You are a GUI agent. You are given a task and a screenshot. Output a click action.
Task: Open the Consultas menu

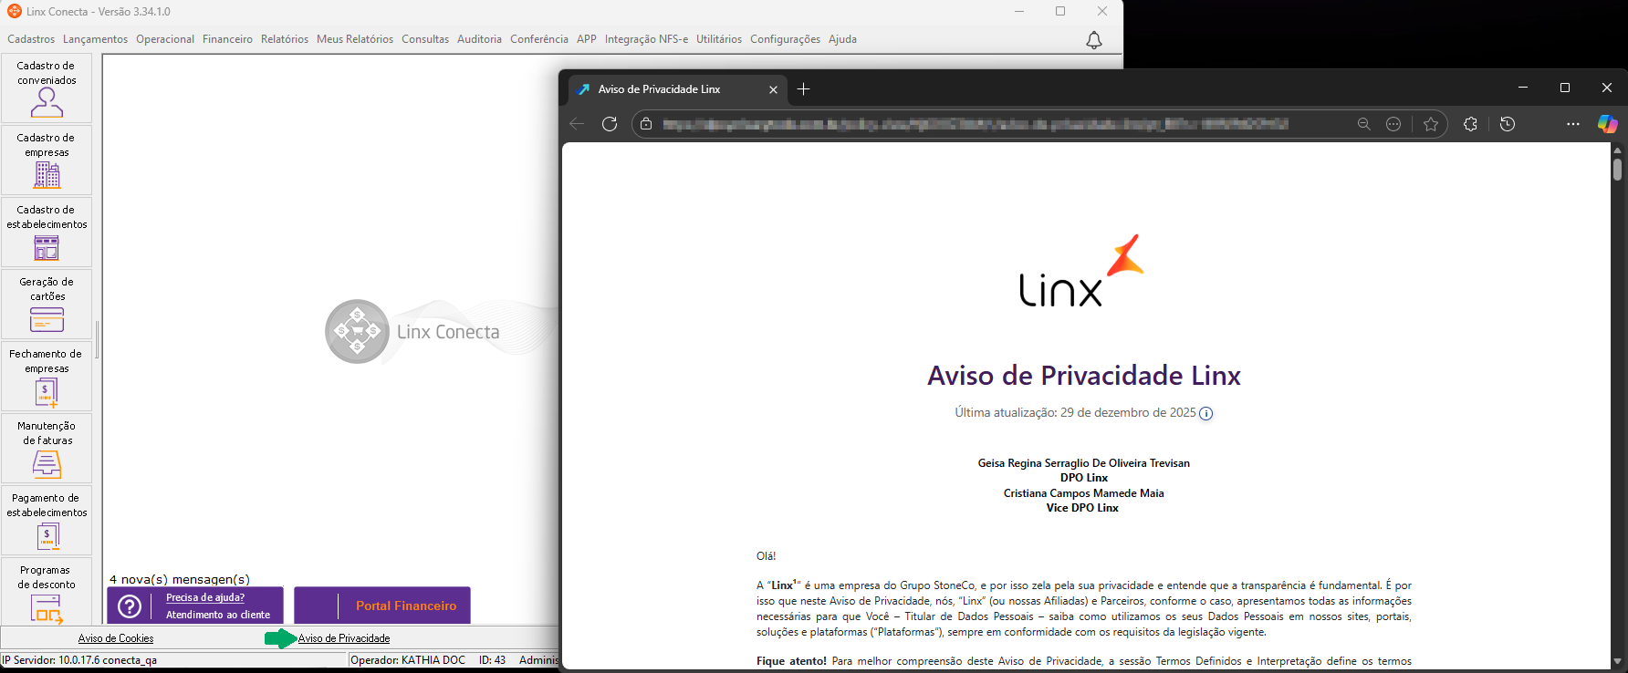tap(425, 39)
